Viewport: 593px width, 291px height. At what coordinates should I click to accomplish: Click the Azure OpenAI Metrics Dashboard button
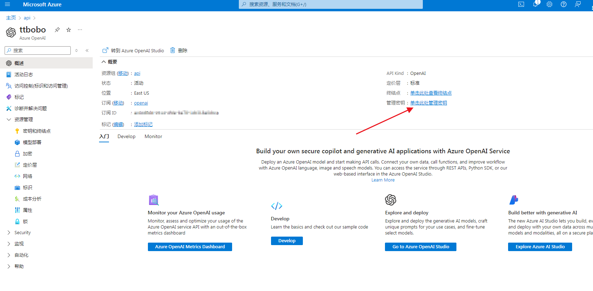190,247
